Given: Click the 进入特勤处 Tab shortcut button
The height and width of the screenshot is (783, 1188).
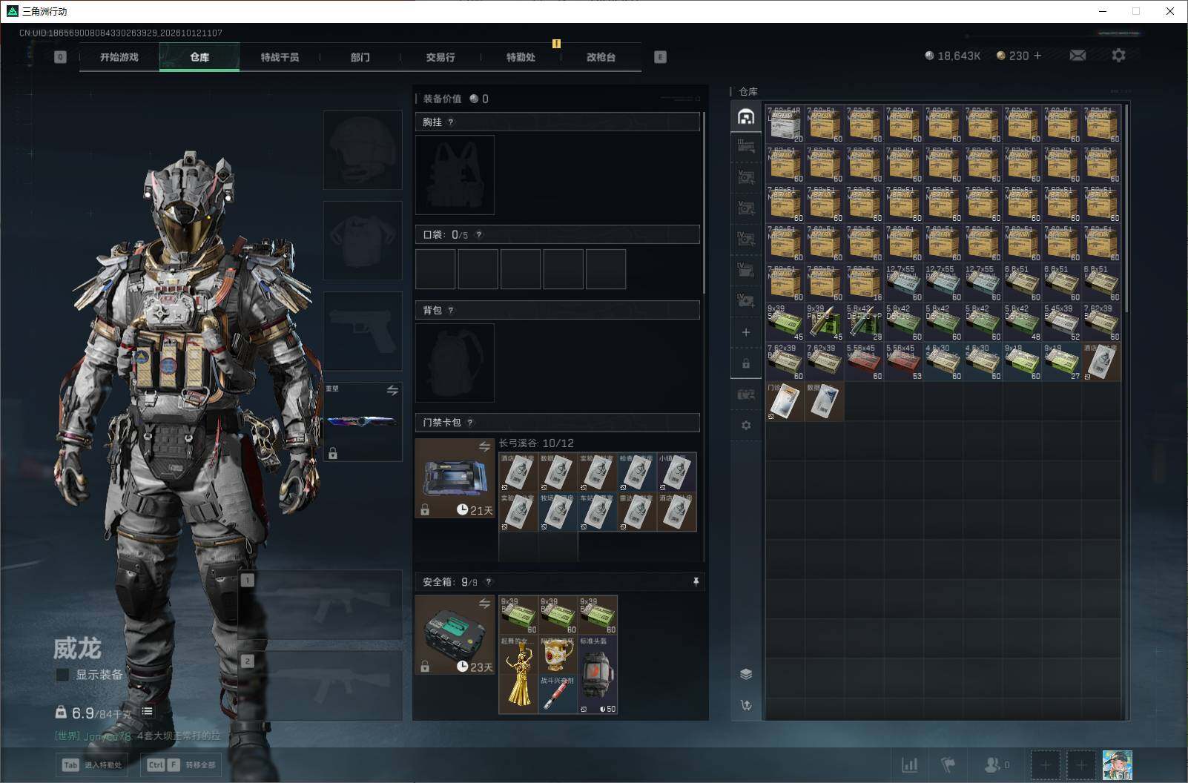Looking at the screenshot, I should tap(92, 764).
